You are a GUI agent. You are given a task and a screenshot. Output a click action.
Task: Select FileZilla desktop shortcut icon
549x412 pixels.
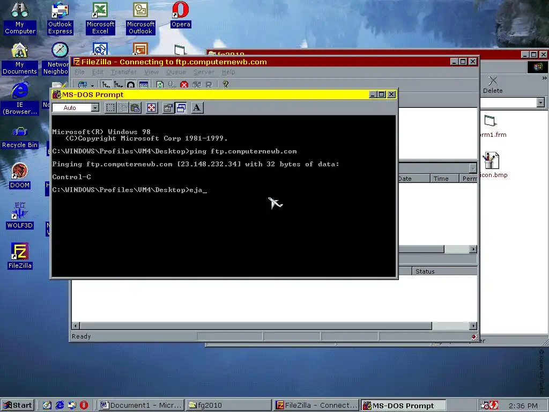[20, 256]
